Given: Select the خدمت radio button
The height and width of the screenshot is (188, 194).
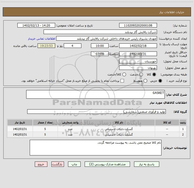Looking at the screenshot, I should (141, 74).
